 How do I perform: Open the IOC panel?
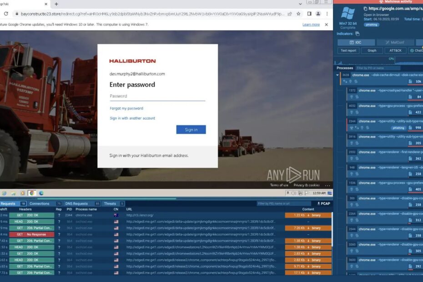tap(356, 42)
